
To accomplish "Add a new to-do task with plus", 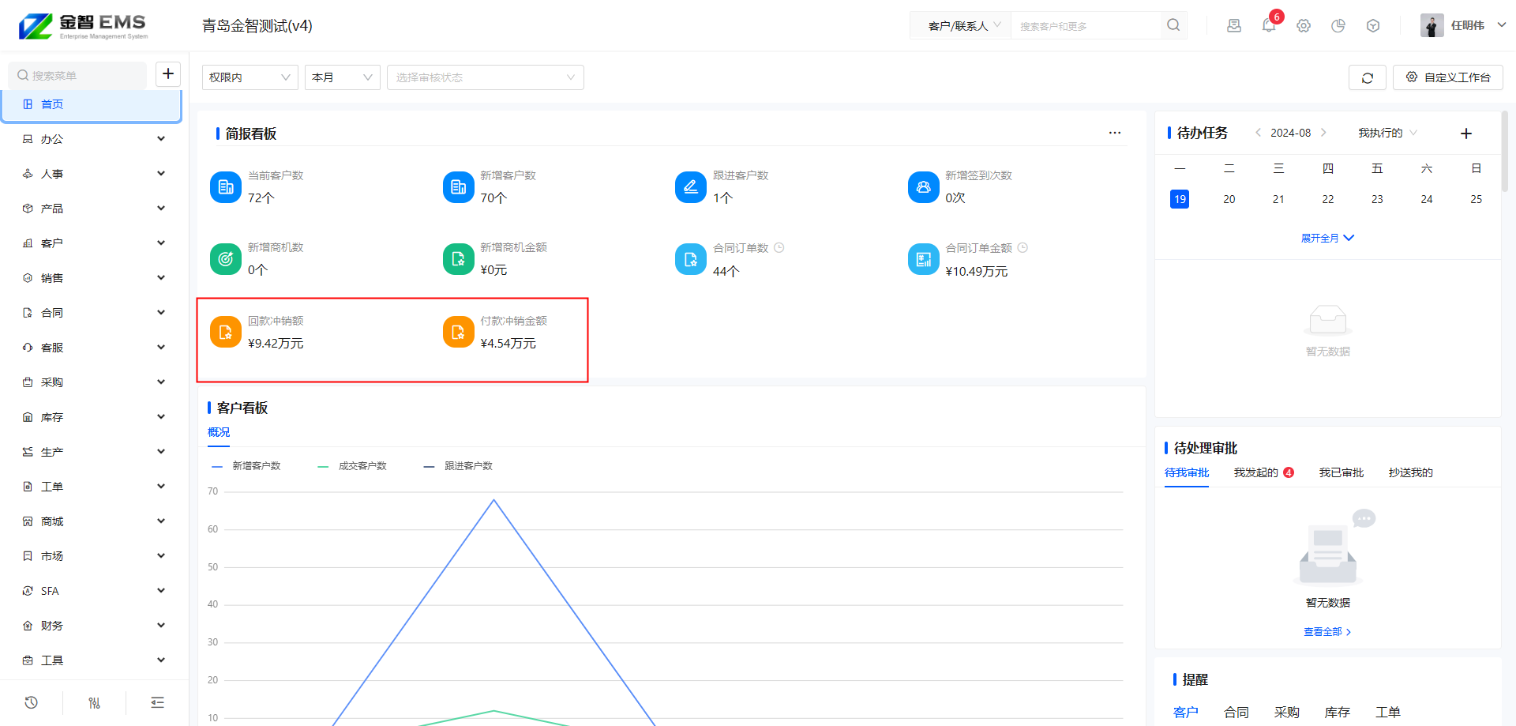I will (x=1466, y=133).
